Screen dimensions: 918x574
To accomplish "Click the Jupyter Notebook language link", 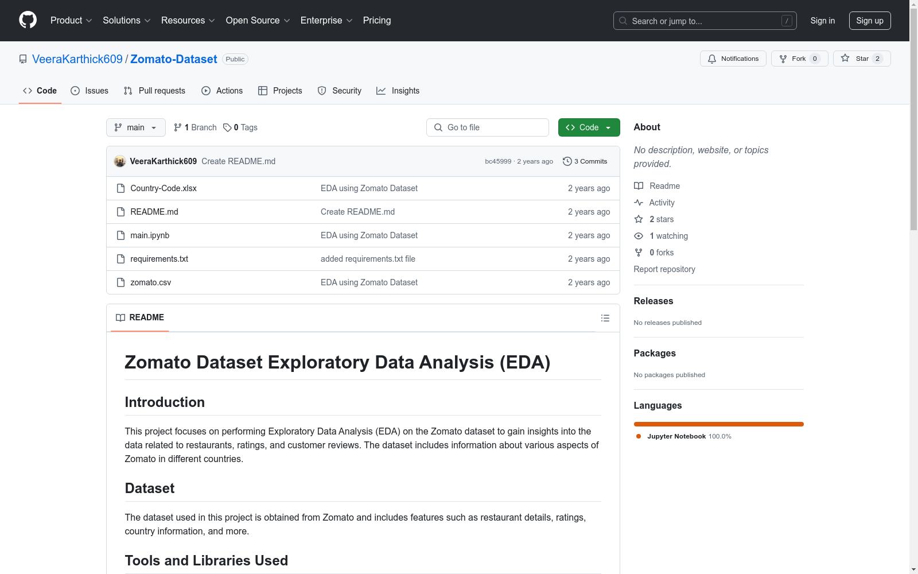I will click(x=683, y=436).
